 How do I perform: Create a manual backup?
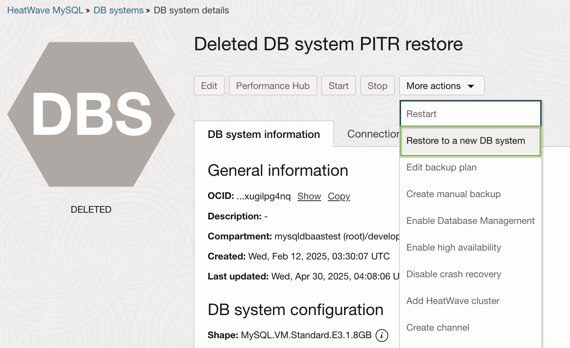[453, 194]
